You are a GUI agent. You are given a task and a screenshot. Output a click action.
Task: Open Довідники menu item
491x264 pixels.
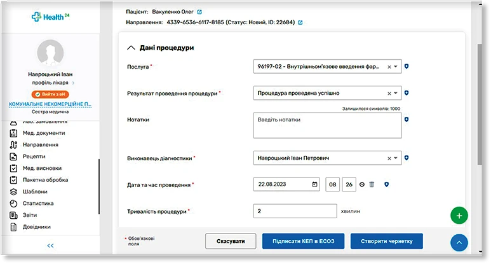coord(37,227)
